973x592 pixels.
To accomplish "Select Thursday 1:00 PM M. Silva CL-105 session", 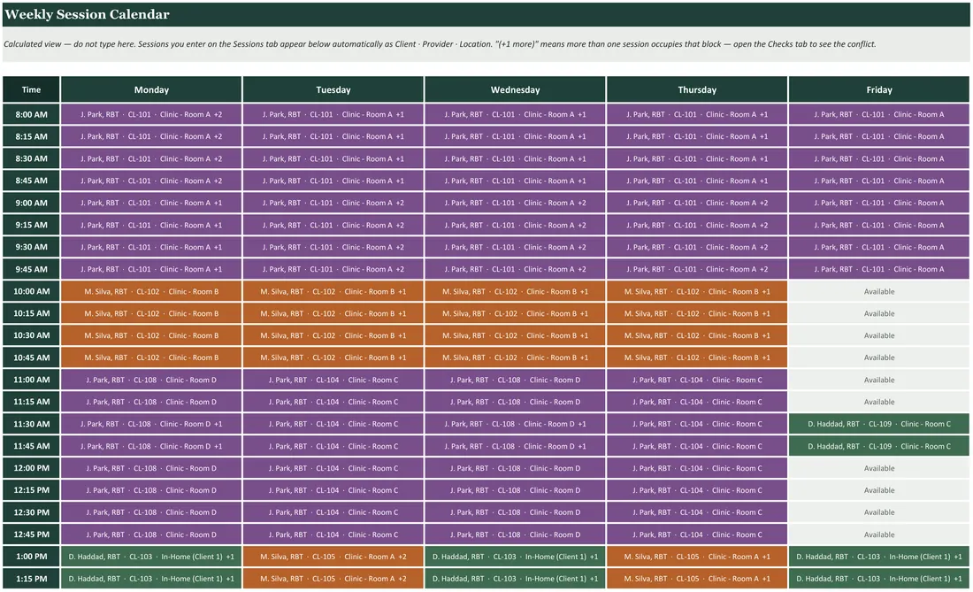I will pos(697,556).
